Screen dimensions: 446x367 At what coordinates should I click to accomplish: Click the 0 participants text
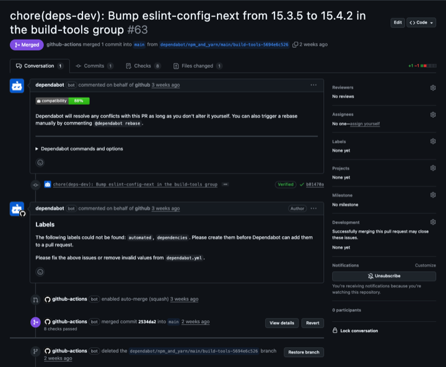point(346,310)
